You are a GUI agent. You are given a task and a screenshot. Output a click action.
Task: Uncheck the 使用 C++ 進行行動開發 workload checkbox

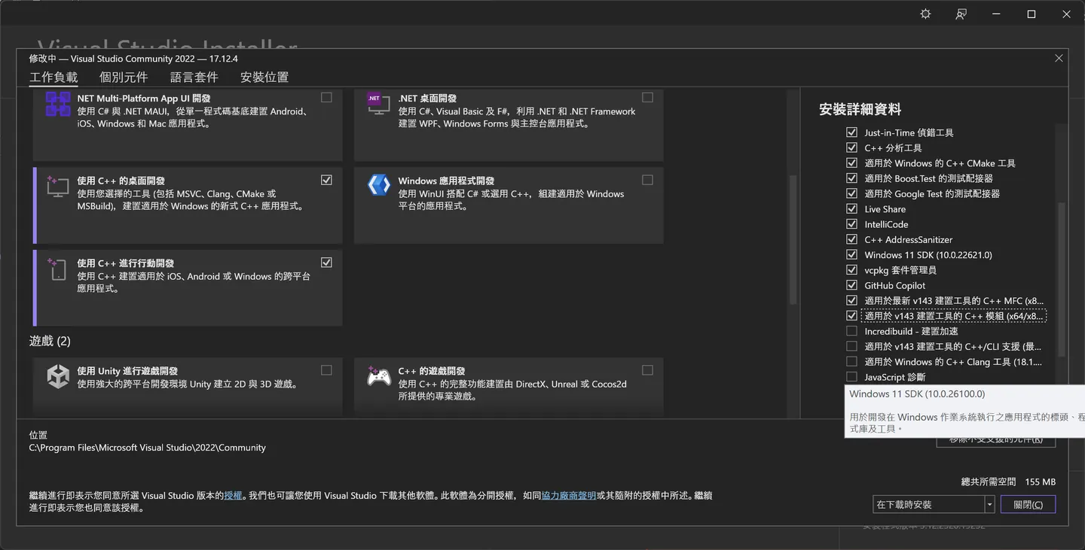pos(326,263)
